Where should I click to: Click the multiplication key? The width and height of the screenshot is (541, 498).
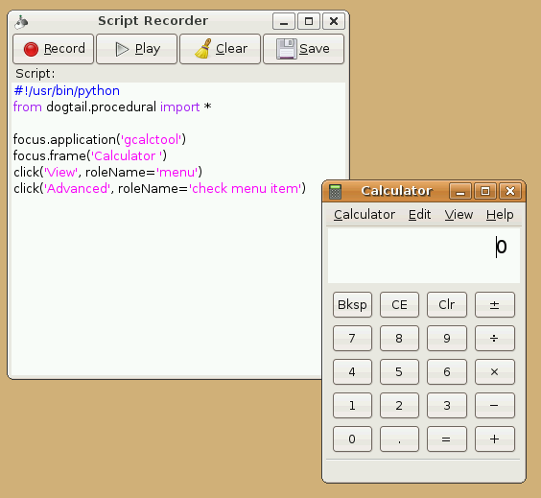[494, 371]
